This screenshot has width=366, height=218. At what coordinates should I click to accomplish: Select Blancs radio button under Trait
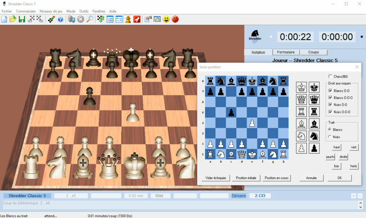point(330,129)
